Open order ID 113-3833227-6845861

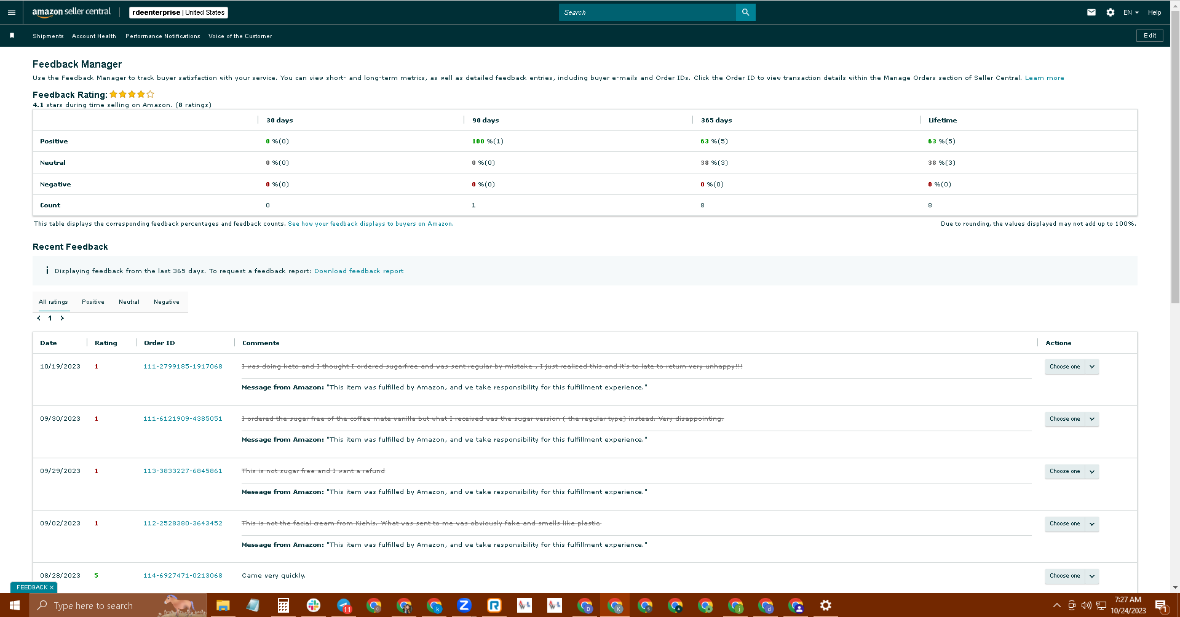point(183,471)
